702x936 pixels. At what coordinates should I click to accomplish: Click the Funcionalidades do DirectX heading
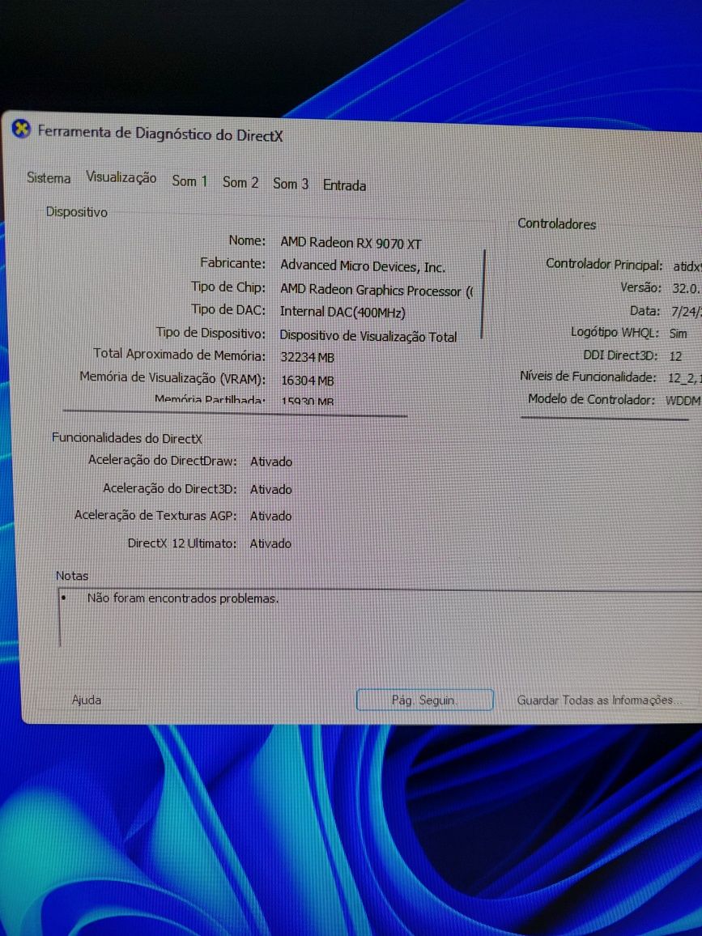pyautogui.click(x=127, y=438)
